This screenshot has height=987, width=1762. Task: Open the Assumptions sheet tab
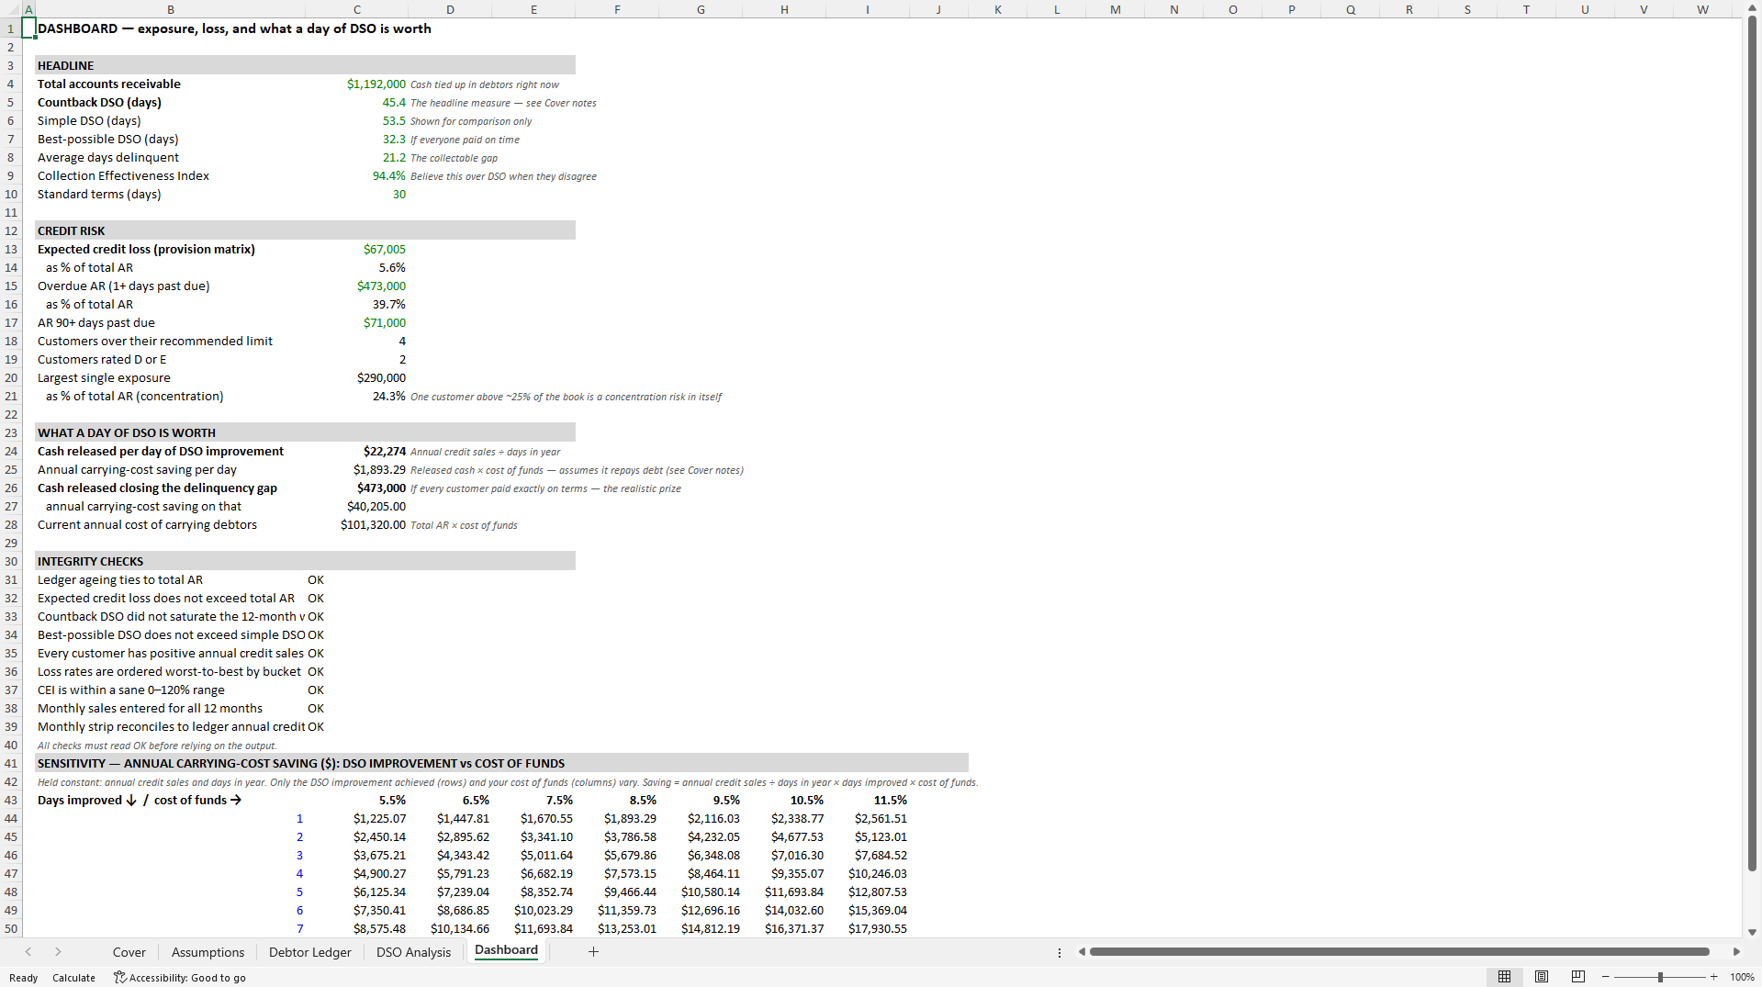click(x=208, y=952)
